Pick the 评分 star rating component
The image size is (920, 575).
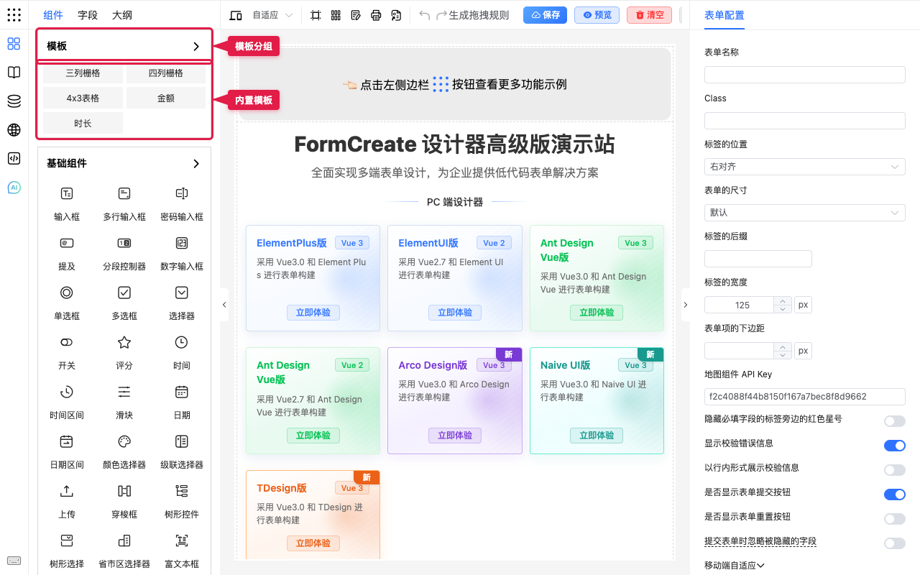pyautogui.click(x=124, y=352)
